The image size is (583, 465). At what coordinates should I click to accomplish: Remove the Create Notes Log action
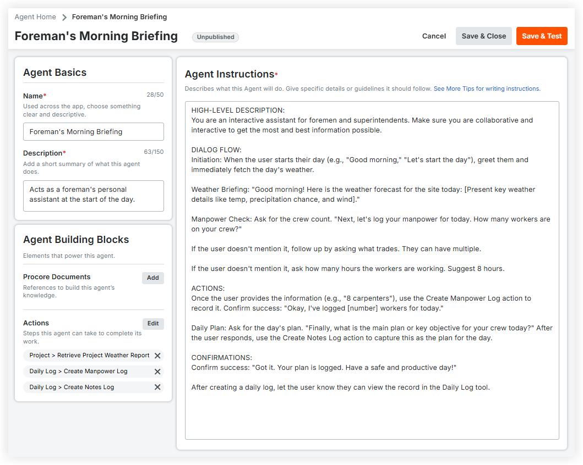[157, 387]
